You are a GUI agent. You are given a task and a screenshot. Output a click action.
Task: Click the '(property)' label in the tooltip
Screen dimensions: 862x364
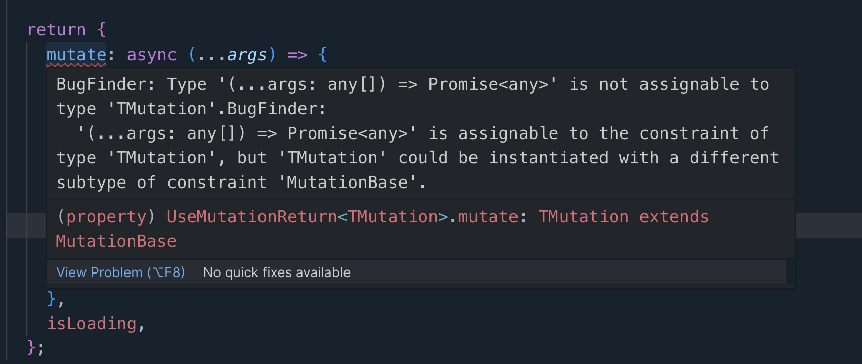[106, 217]
